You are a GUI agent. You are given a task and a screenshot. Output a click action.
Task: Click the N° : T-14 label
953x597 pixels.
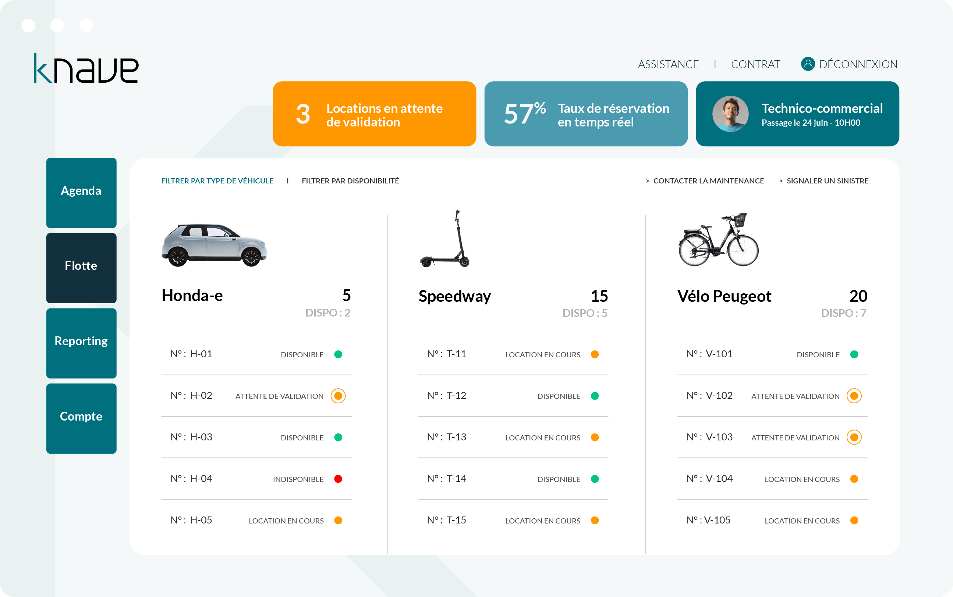coord(446,479)
